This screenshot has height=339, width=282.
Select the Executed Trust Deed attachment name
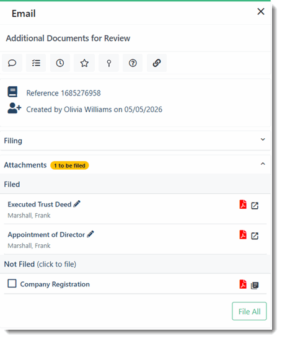[40, 205]
